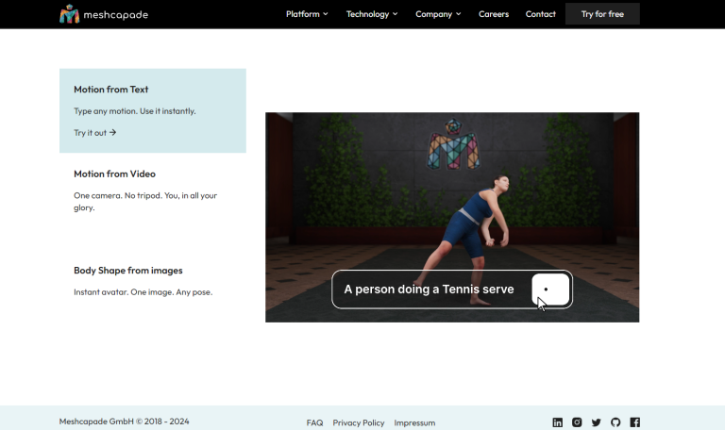Click the Facebook icon in footer
725x430 pixels.
click(634, 422)
